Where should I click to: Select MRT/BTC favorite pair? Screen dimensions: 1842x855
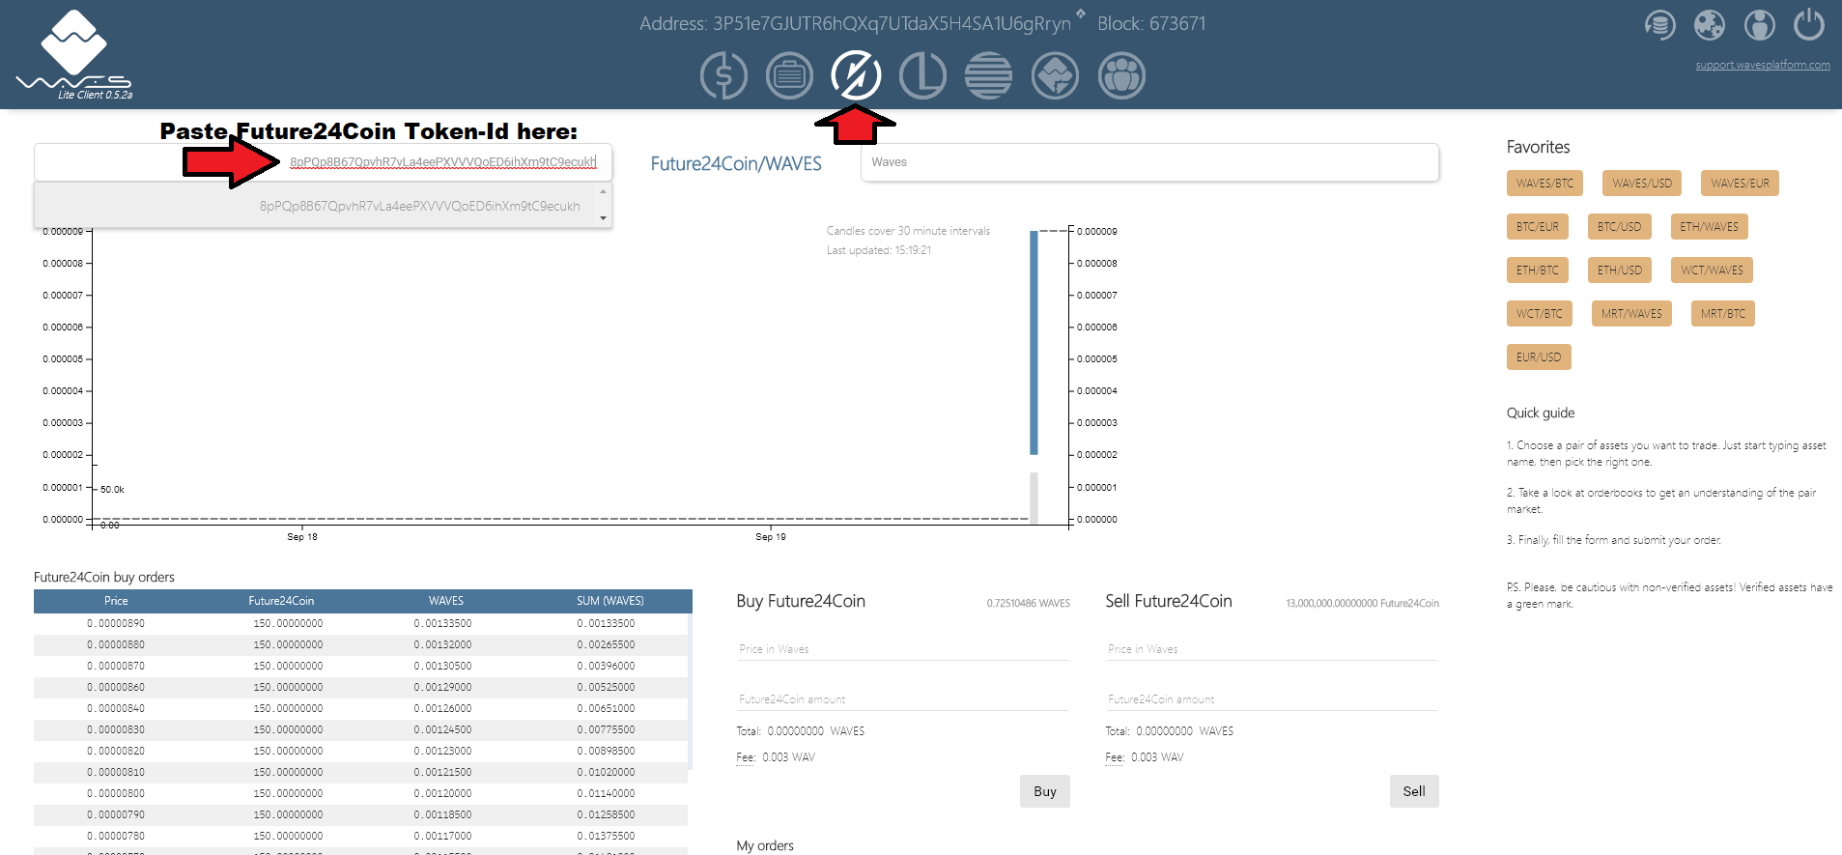(x=1722, y=314)
